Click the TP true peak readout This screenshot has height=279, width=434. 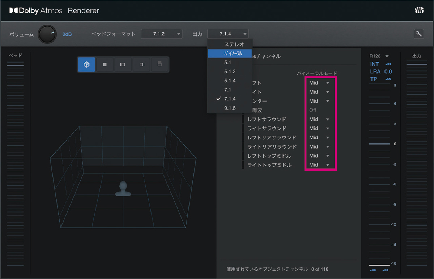point(380,79)
